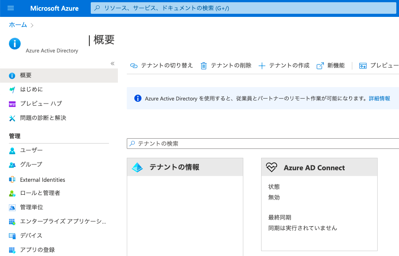Click the purple プレビュー ハブ icon
The width and height of the screenshot is (399, 256).
[x=12, y=104]
